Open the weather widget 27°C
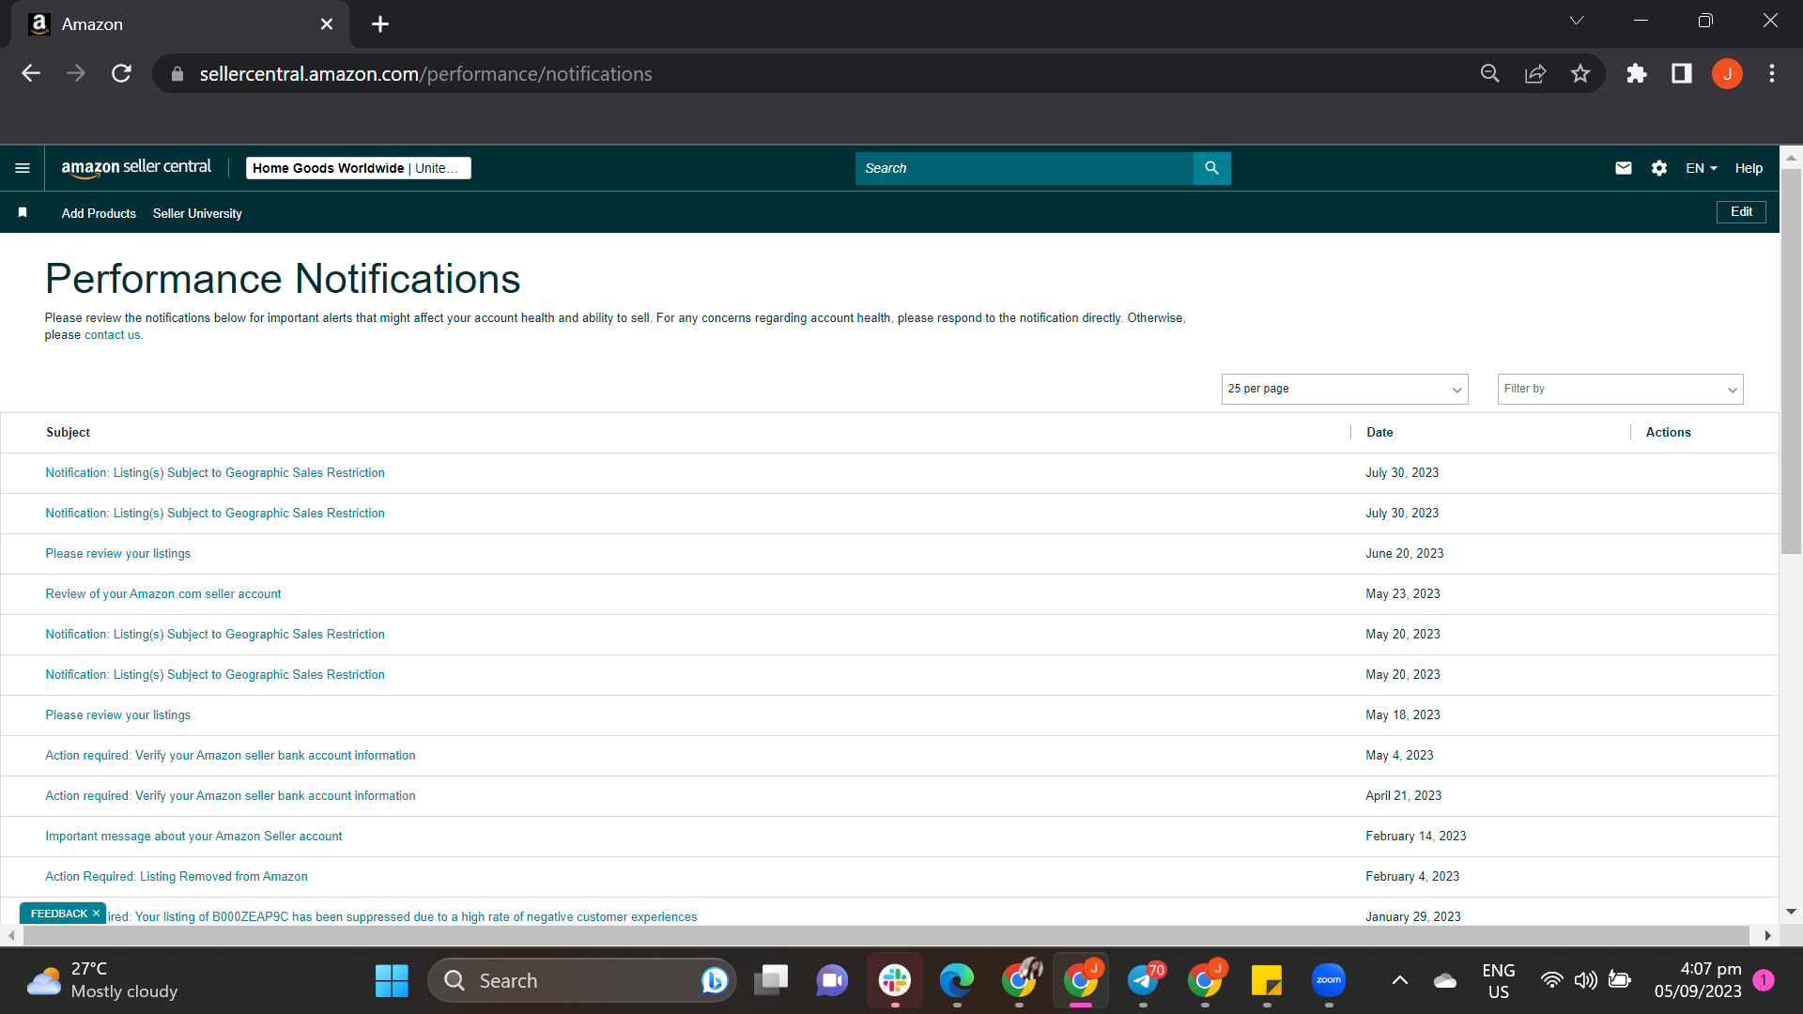Viewport: 1803px width, 1014px height. click(101, 981)
